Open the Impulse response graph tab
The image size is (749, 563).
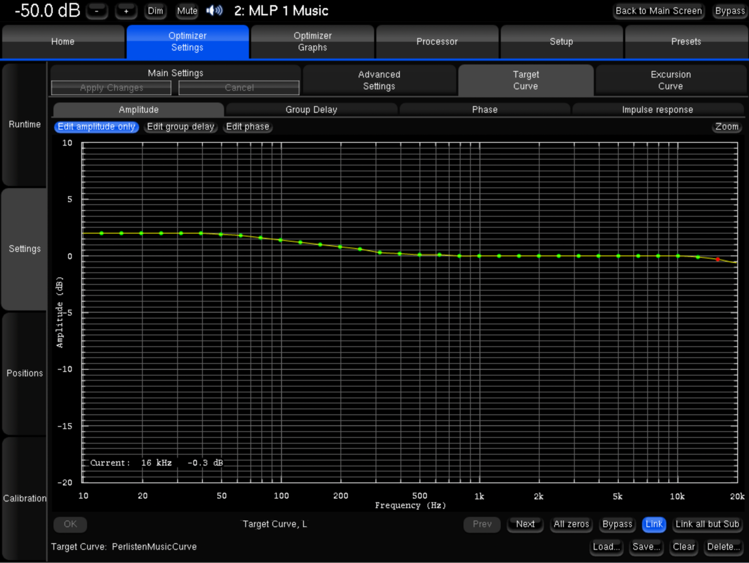coord(658,109)
